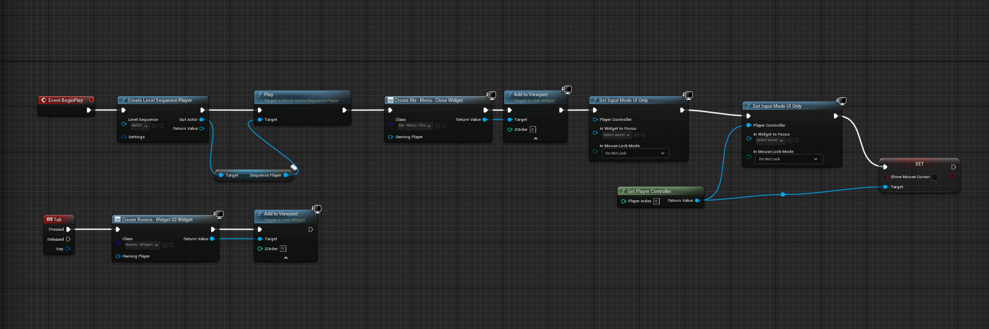989x329 pixels.
Task: Collapse advanced pins on Add to Viewport after Create Me-Menu-Close
Action: tap(536, 139)
